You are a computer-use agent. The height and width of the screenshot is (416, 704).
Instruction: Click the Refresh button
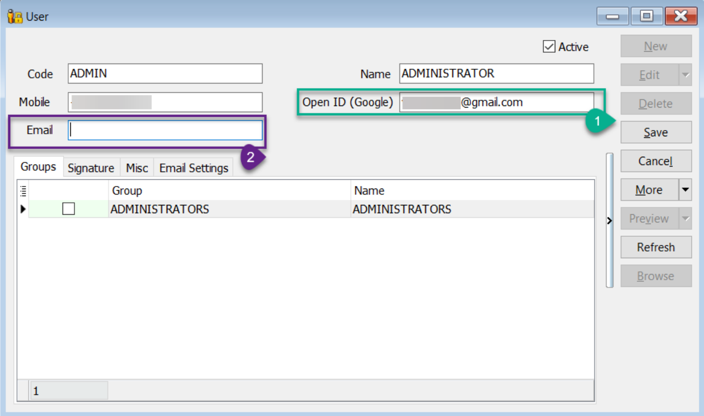(x=655, y=247)
